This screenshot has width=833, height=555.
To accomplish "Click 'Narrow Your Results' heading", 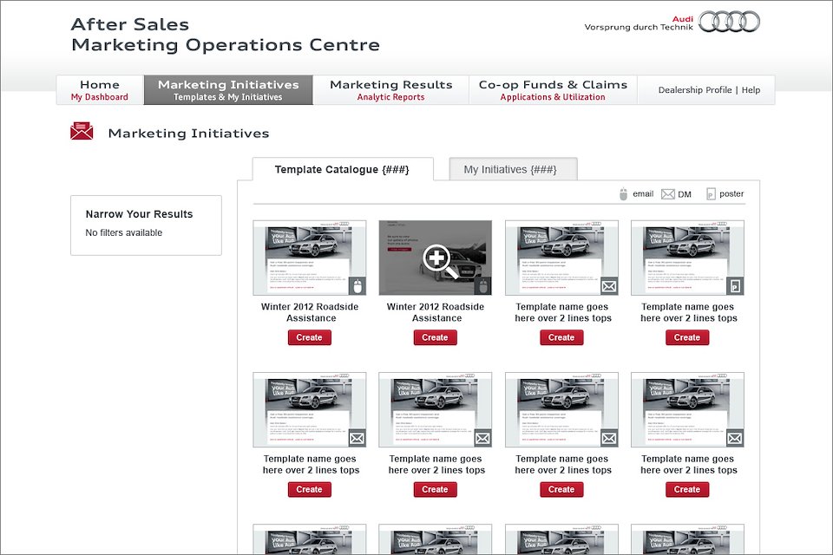I will pyautogui.click(x=139, y=214).
